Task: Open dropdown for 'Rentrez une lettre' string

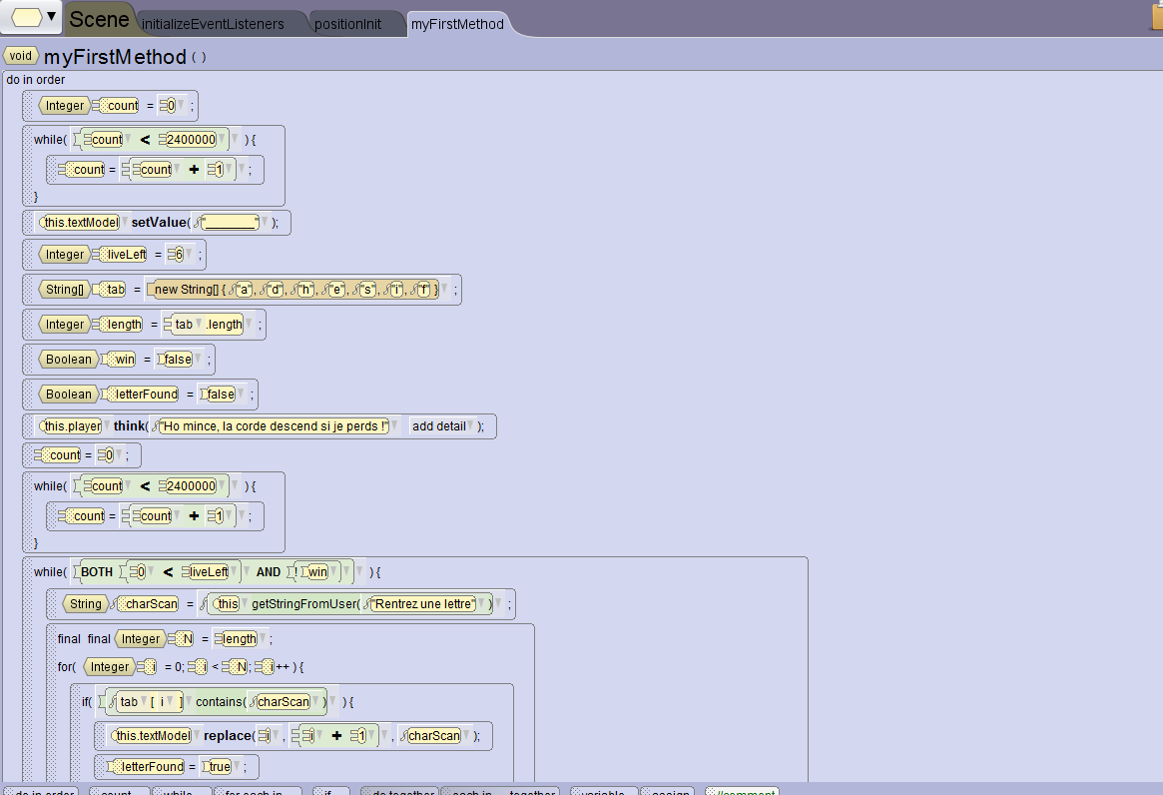Action: point(481,604)
